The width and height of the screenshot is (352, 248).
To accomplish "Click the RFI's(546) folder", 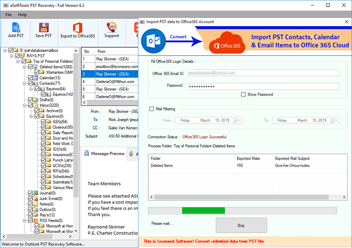I will click(61, 171).
